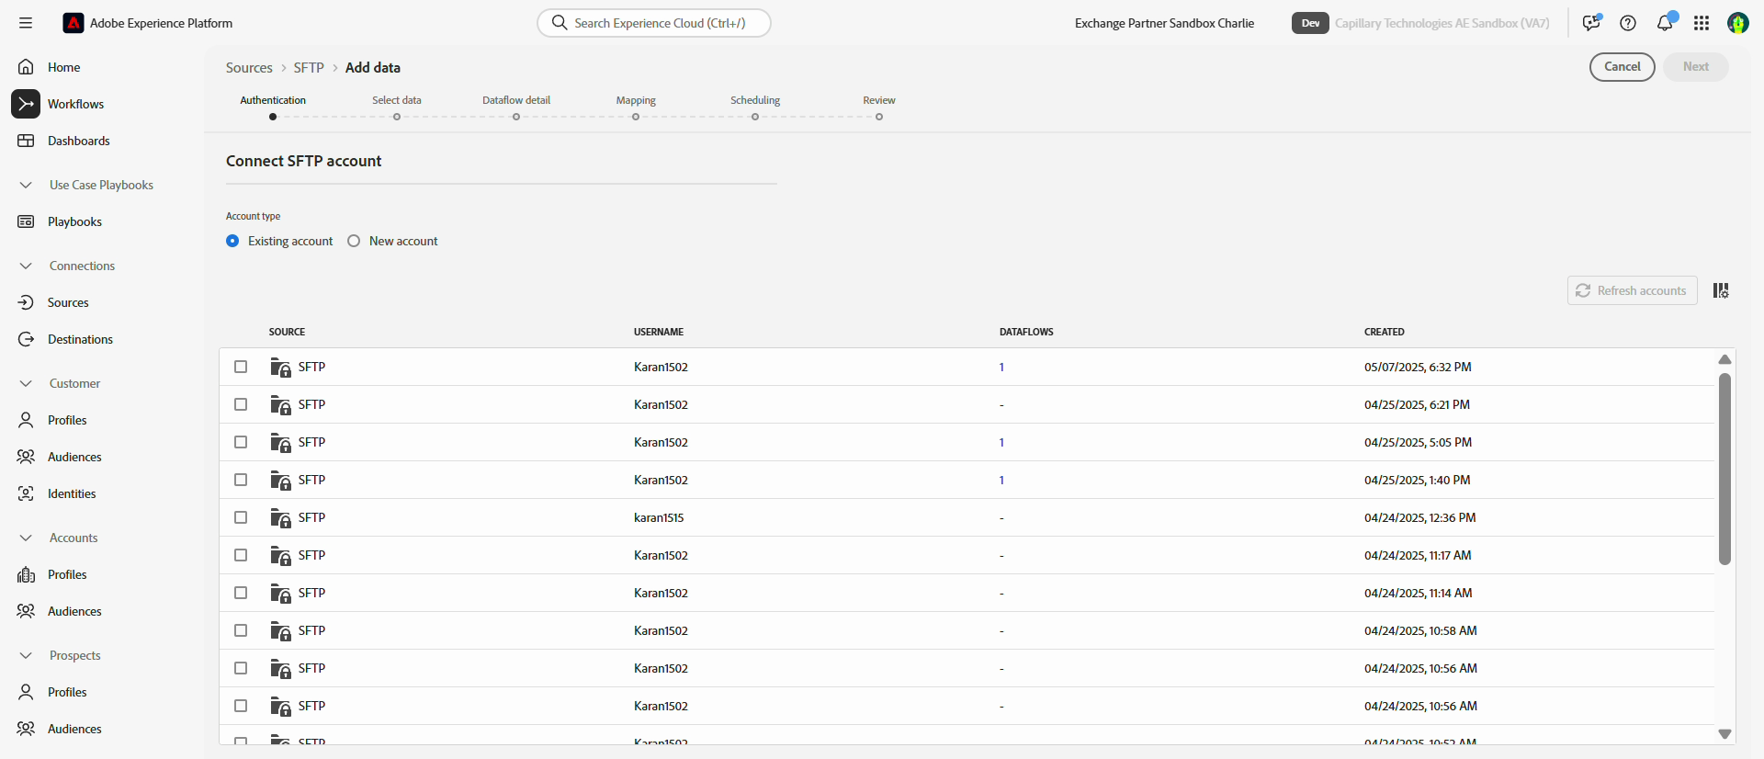Open dataflow count for 04/25/2025, 5:05 PM row
The width and height of the screenshot is (1764, 759).
(x=1001, y=442)
